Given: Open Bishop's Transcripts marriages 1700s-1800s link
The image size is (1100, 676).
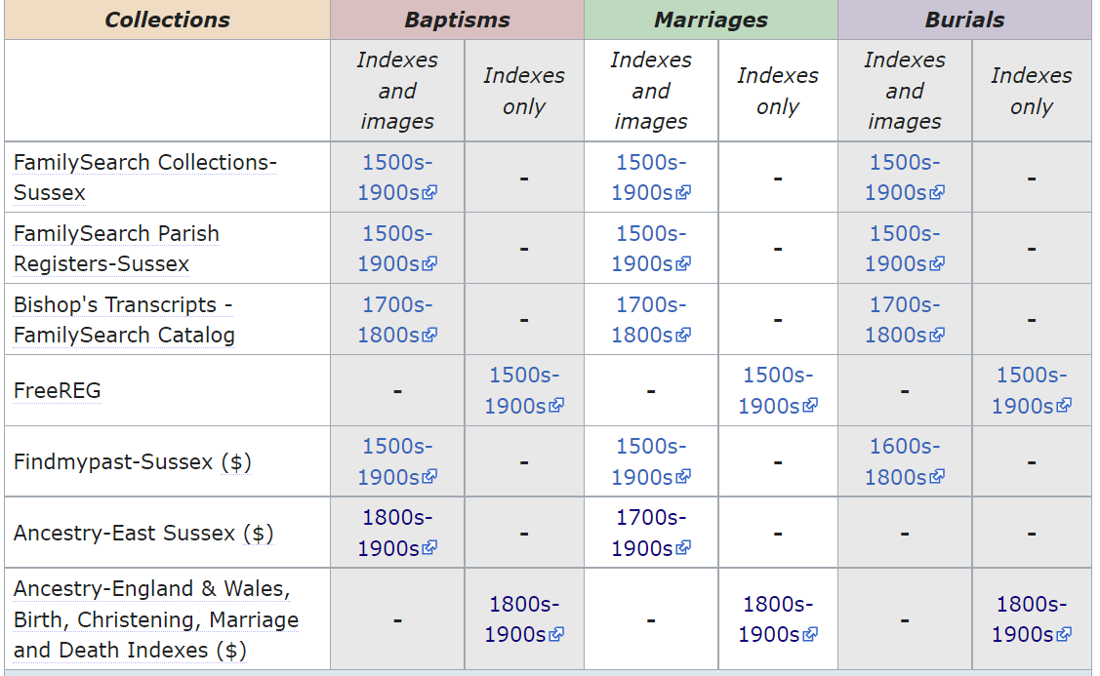Looking at the screenshot, I should 651,320.
